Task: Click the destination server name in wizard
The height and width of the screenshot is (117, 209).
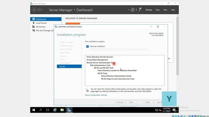Action: (157, 35)
